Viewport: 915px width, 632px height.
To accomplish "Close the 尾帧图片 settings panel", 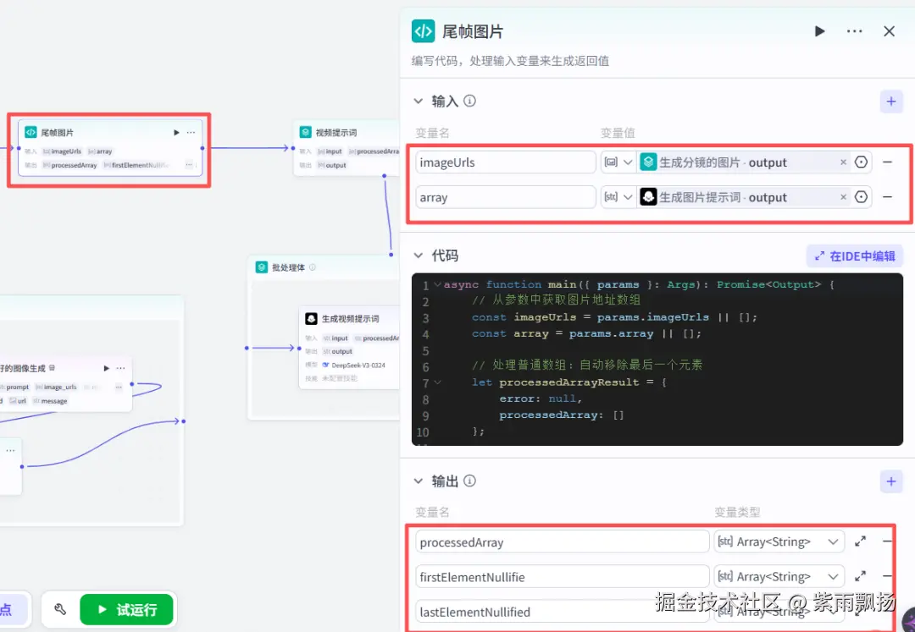I will coord(889,30).
